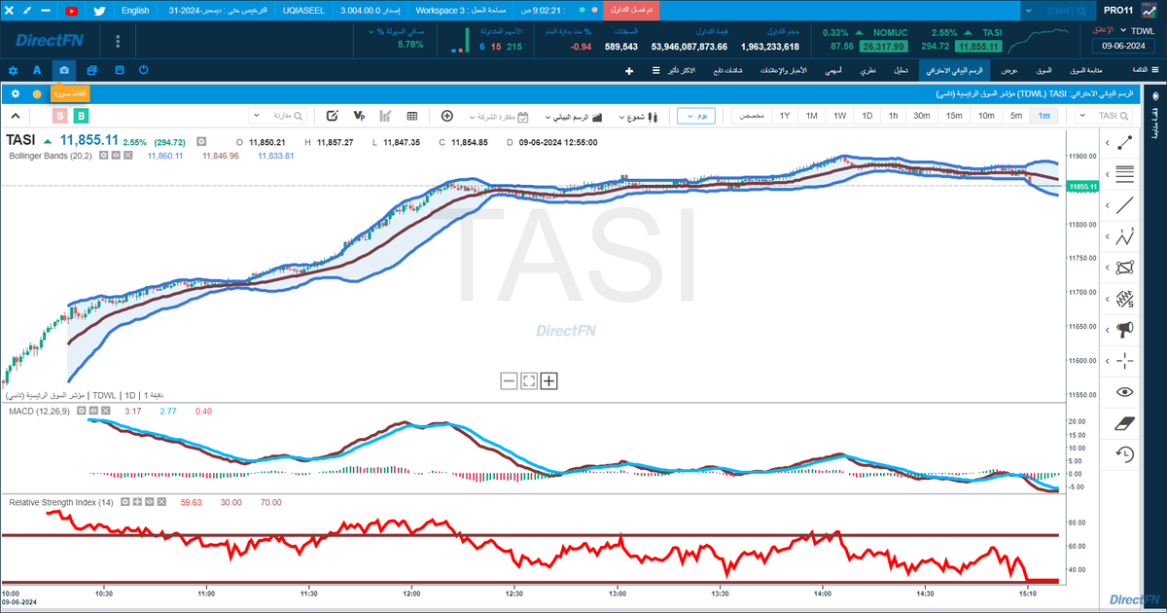Click the pink S sell button
This screenshot has height=613, width=1167.
pos(60,116)
